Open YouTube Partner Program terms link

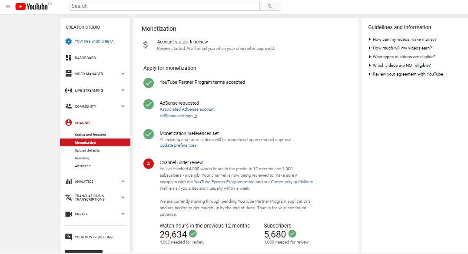(x=224, y=182)
